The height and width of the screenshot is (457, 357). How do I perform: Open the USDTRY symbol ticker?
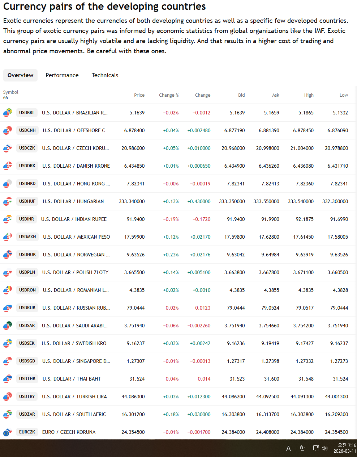(27, 397)
